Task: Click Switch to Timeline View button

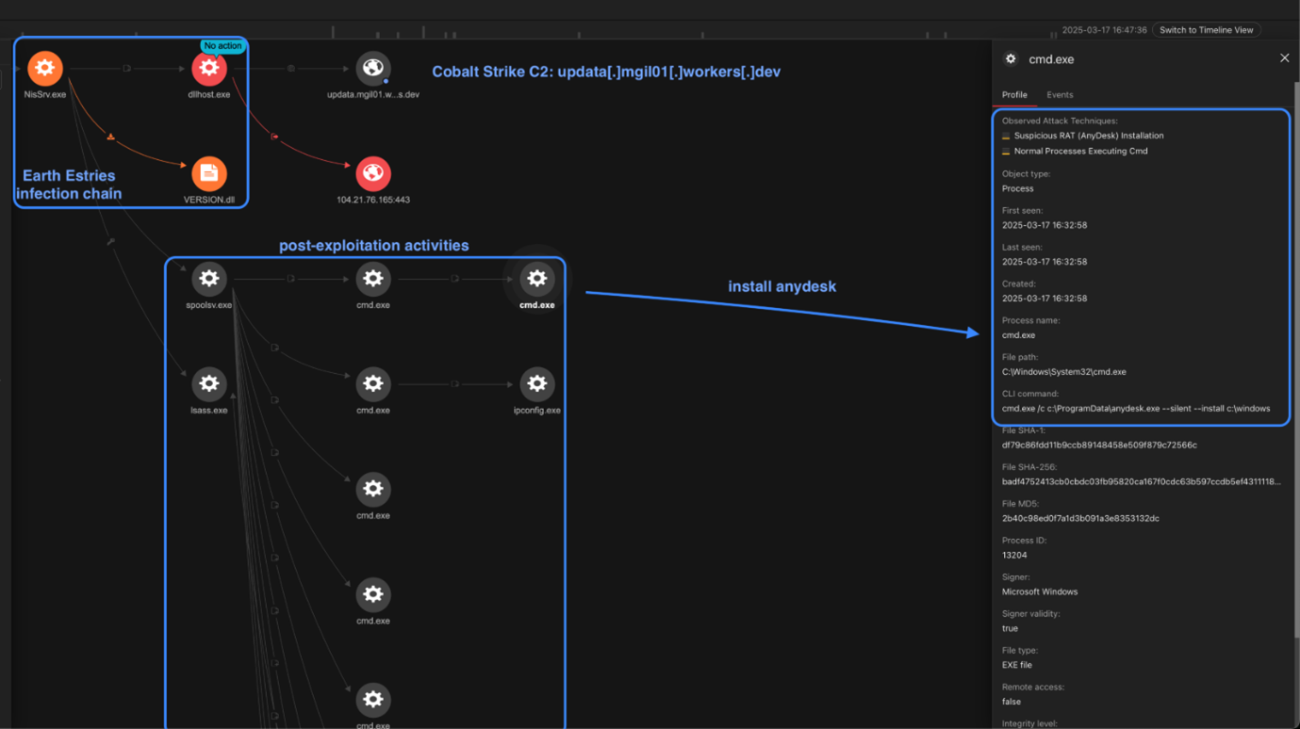Action: [1206, 30]
